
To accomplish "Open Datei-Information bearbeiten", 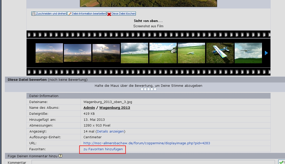I will pyautogui.click(x=87, y=14).
